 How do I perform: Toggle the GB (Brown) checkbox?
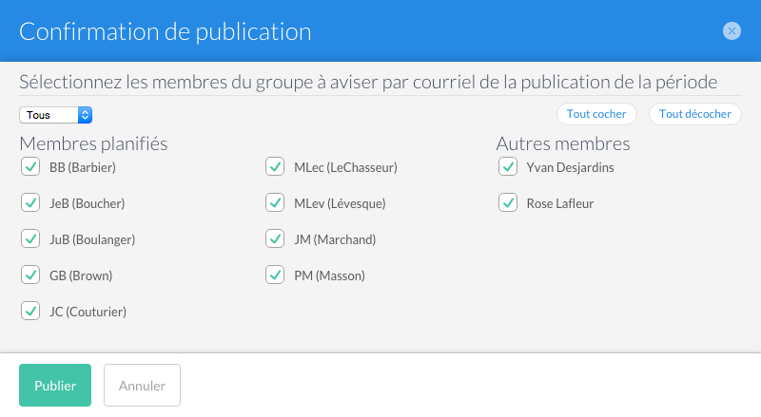tap(30, 275)
